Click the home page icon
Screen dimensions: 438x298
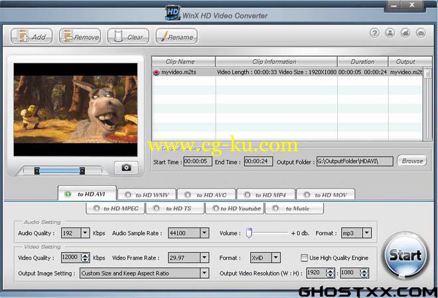click(x=405, y=33)
